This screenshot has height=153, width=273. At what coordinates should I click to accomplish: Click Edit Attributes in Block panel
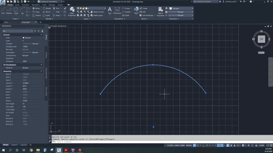[x=147, y=15]
